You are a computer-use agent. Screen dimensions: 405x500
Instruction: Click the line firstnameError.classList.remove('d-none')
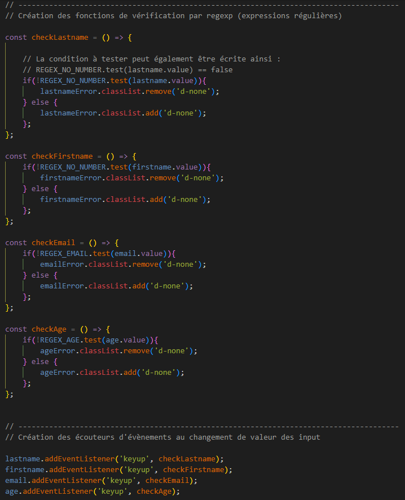tap(132, 178)
